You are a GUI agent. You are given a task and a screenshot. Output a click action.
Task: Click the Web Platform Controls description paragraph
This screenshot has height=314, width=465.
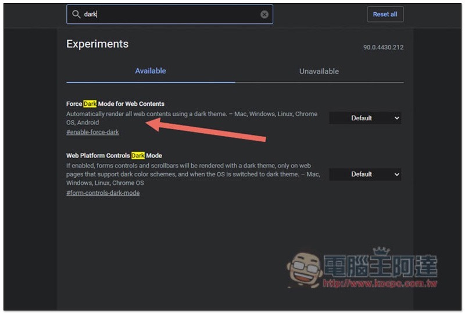(192, 174)
